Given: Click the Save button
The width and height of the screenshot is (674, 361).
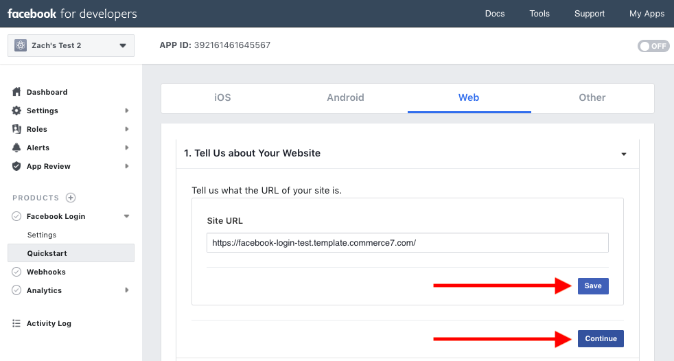Looking at the screenshot, I should point(593,286).
